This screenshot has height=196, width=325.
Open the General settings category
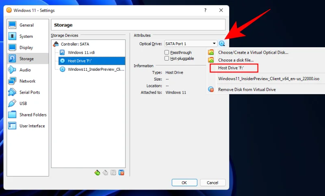click(x=28, y=25)
